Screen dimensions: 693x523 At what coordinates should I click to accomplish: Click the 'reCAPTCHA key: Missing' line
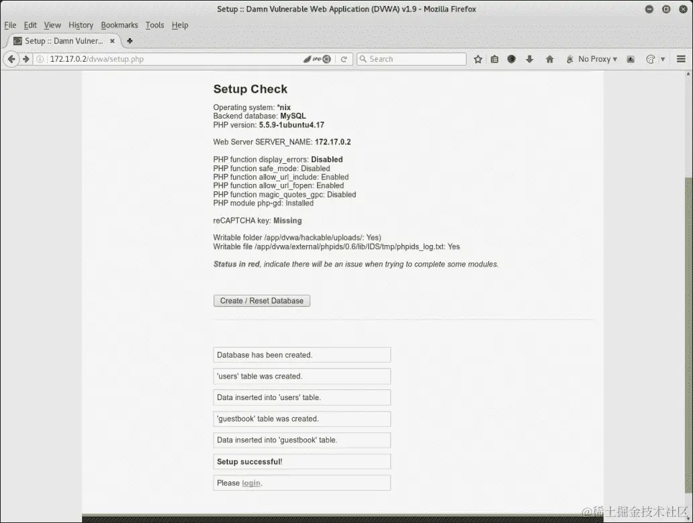tap(258, 220)
